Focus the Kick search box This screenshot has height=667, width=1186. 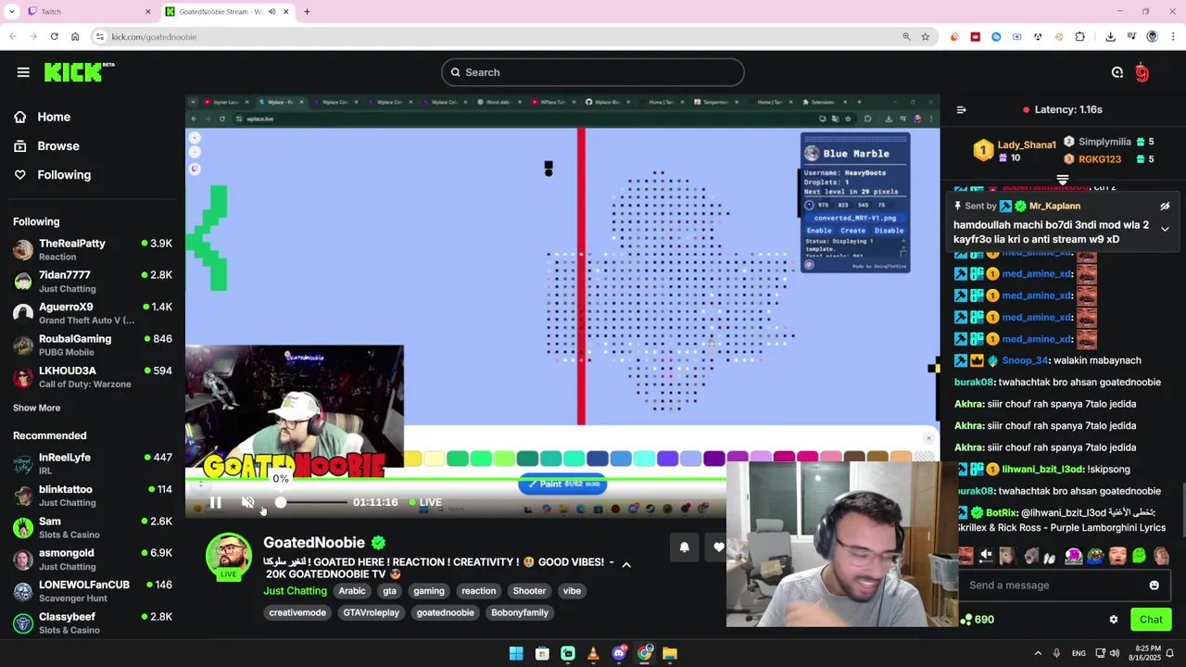click(x=593, y=72)
